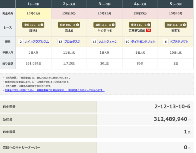Click the arrow icon on 東京 11レース button

coord(149,25)
